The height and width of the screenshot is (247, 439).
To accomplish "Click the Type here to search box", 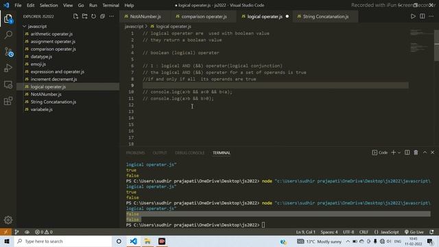I will [63, 241].
